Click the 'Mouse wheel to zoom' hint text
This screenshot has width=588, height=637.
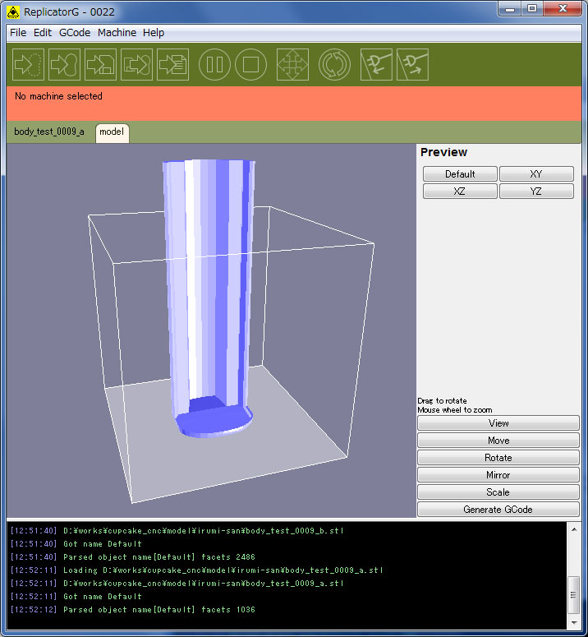[x=455, y=410]
